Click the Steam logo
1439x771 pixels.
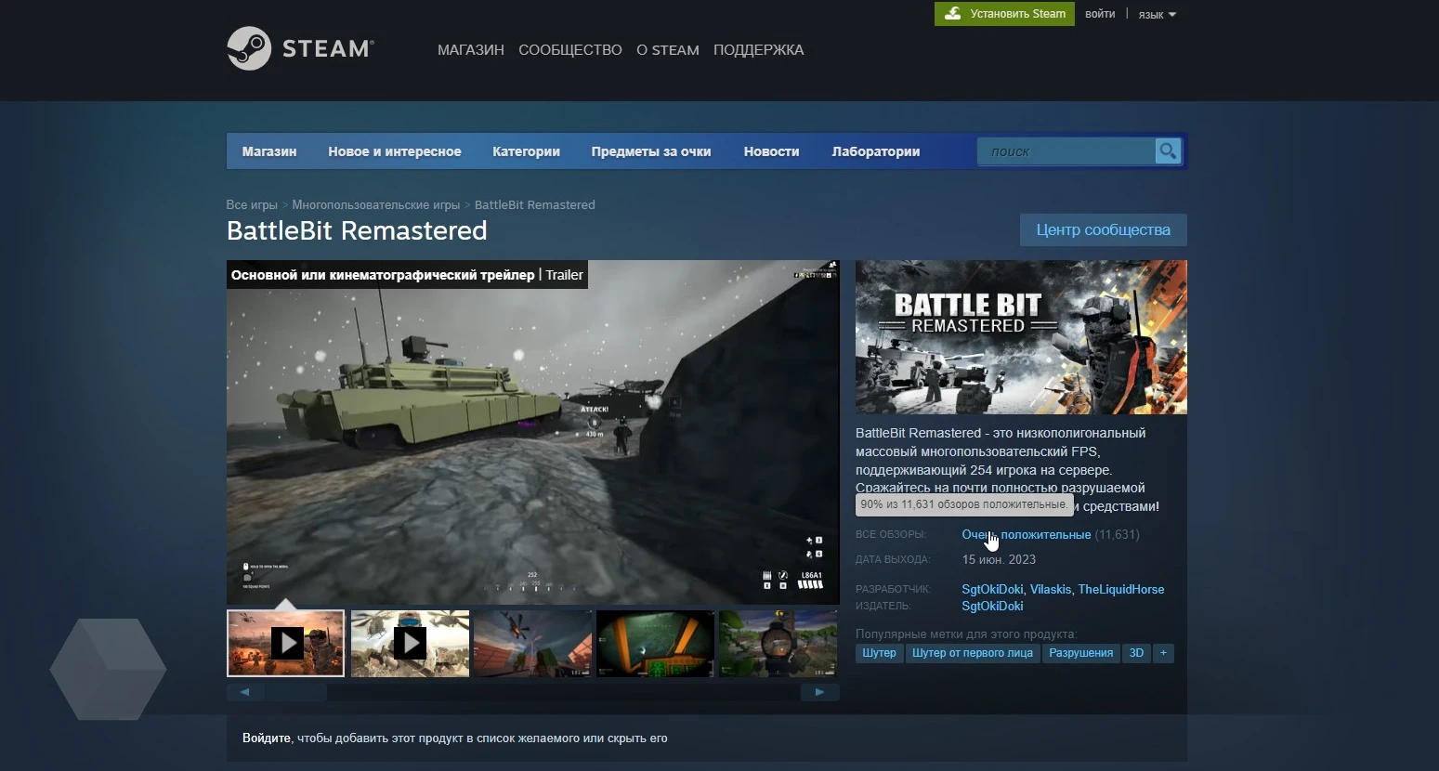[x=300, y=48]
